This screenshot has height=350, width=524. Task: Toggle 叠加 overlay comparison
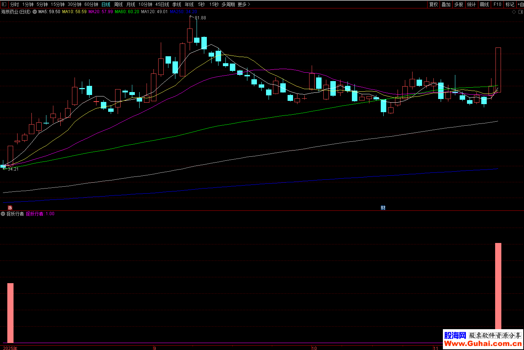point(446,4)
